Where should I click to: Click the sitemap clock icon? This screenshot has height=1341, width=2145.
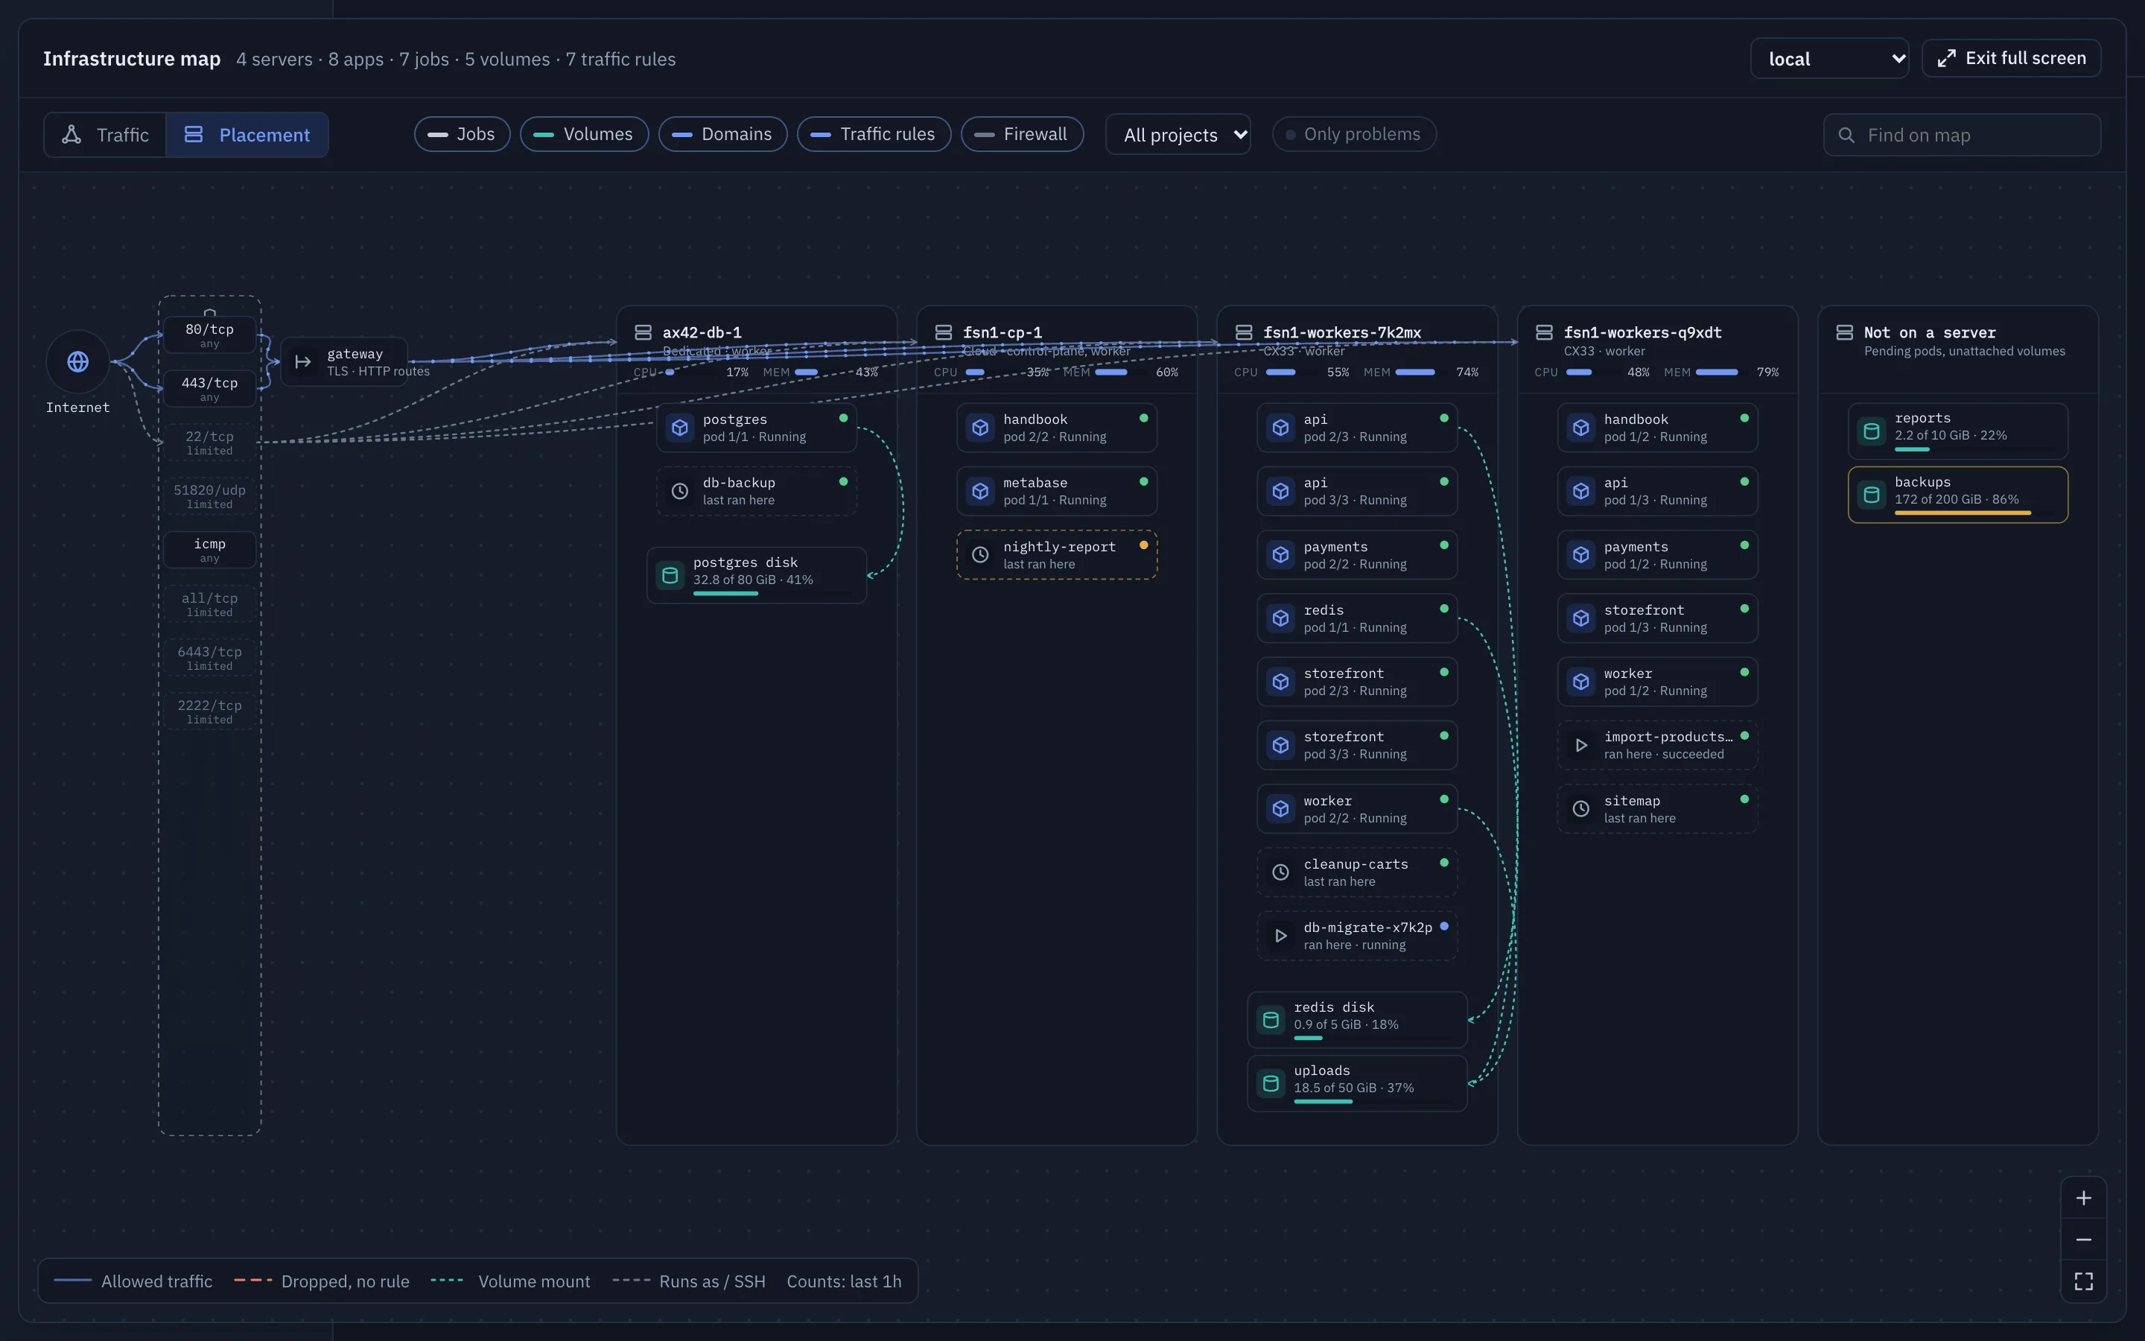pos(1581,809)
